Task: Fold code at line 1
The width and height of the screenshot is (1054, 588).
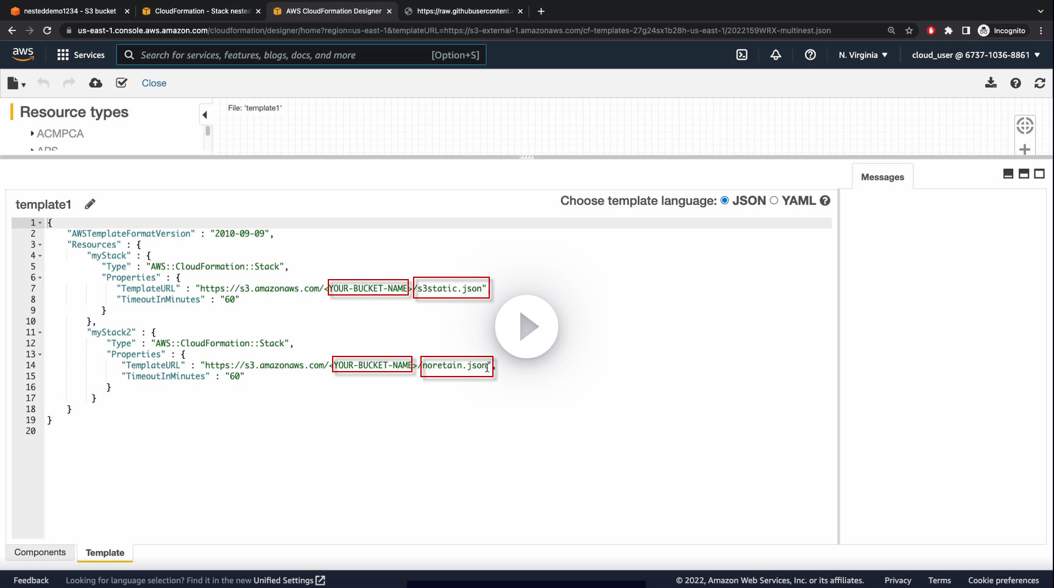Action: (x=40, y=223)
